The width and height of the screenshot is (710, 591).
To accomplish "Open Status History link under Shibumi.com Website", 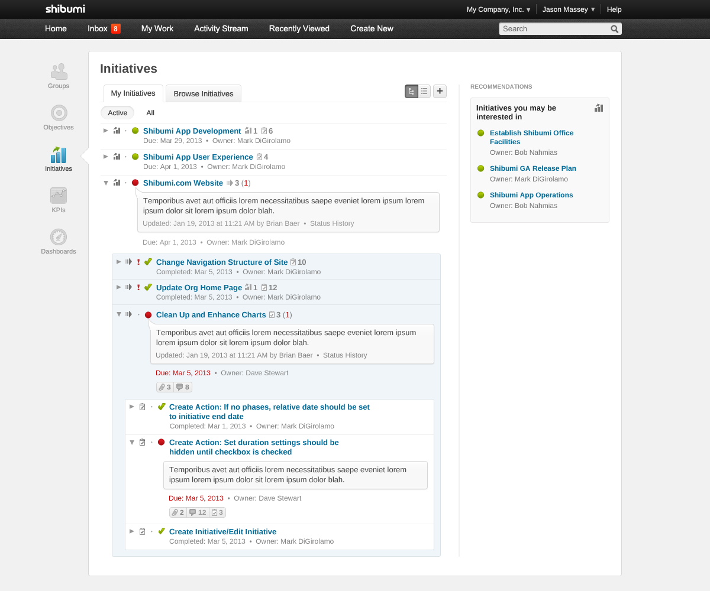I will point(332,223).
